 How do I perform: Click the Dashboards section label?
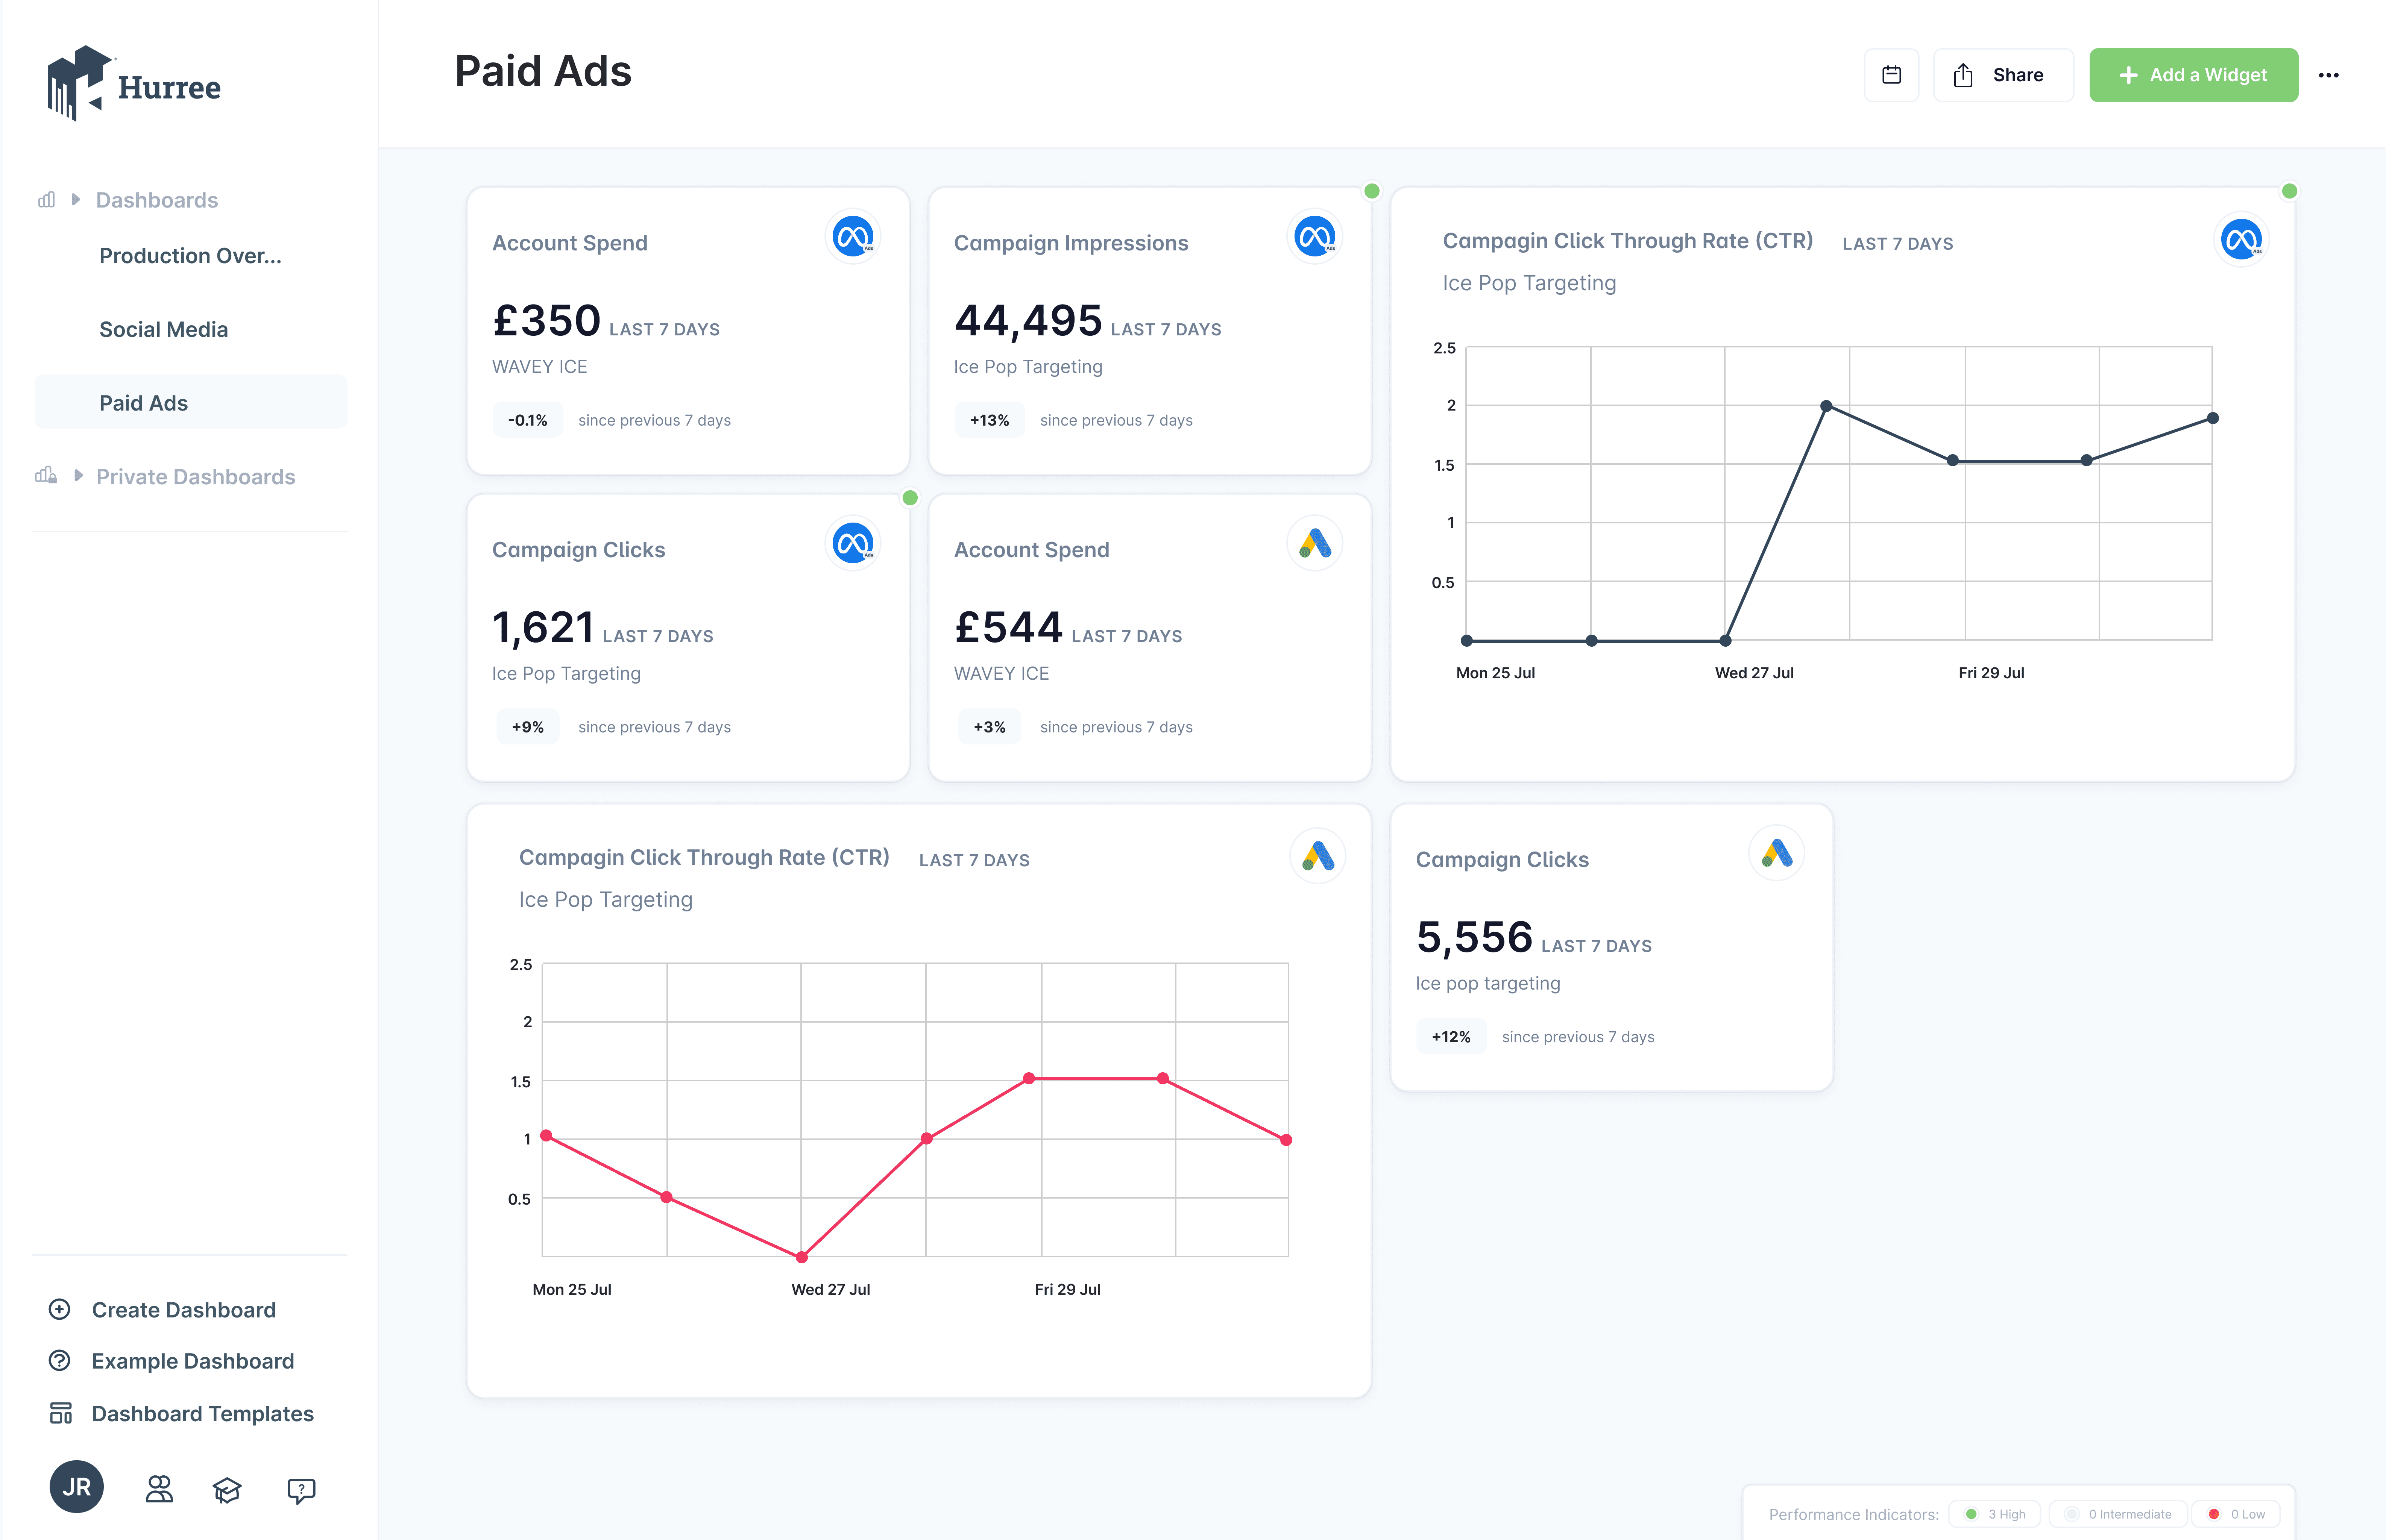point(157,200)
